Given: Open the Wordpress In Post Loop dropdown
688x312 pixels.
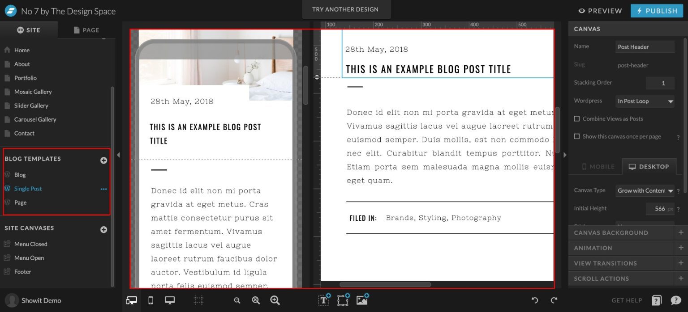Looking at the screenshot, I should coord(645,101).
